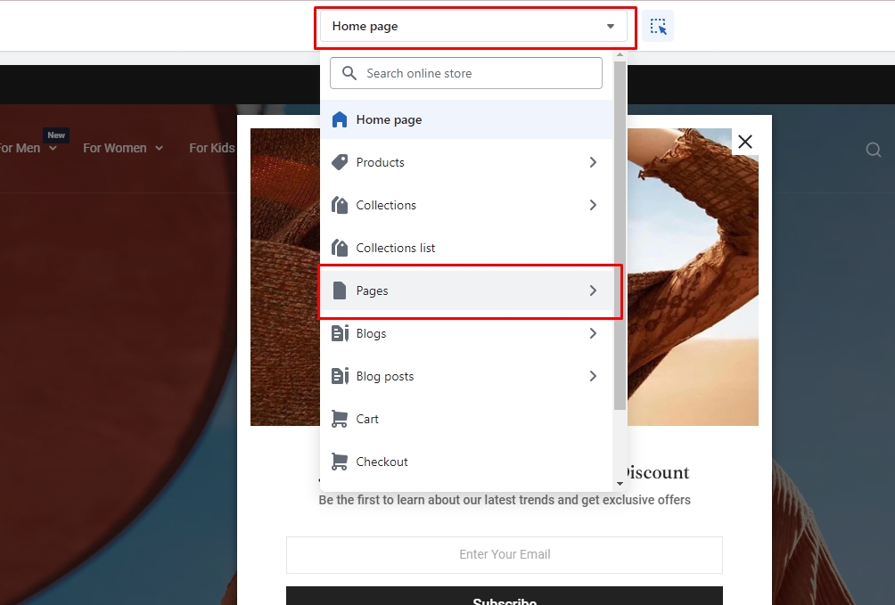Open the For Men navigation menu
The image size is (895, 605).
point(18,148)
